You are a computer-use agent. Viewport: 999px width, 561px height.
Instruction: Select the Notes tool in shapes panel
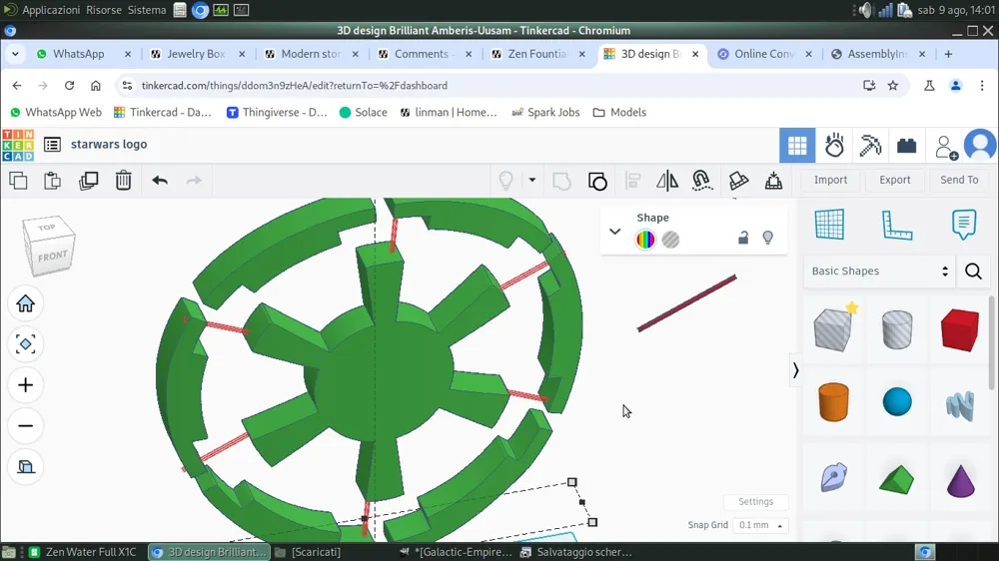tap(963, 225)
